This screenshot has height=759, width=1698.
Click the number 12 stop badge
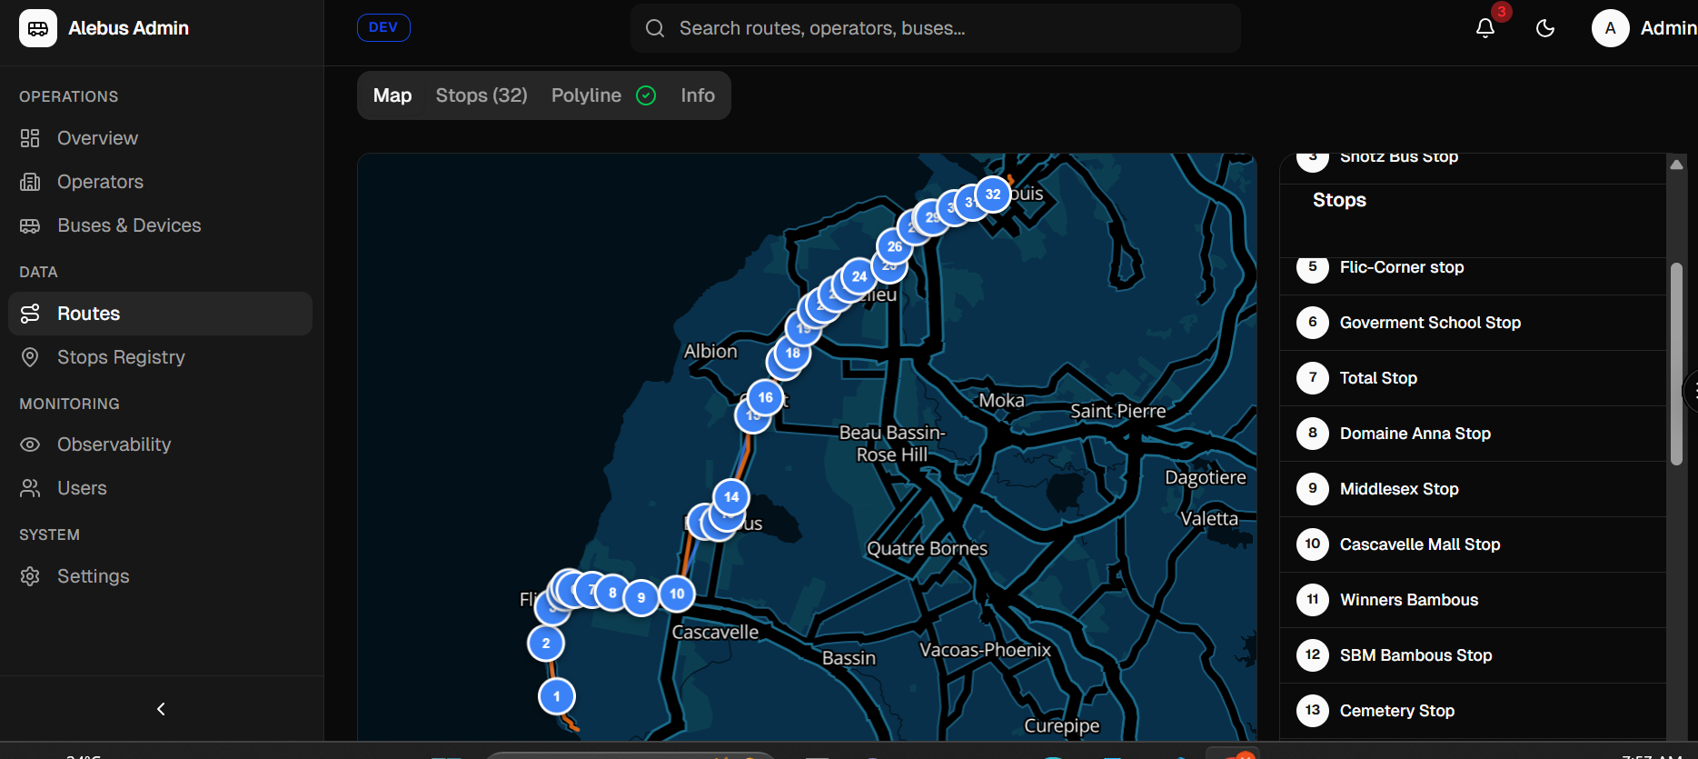(1313, 655)
